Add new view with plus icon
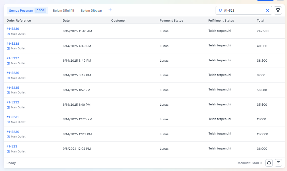Screen dimensions: 287x171 click(110, 10)
